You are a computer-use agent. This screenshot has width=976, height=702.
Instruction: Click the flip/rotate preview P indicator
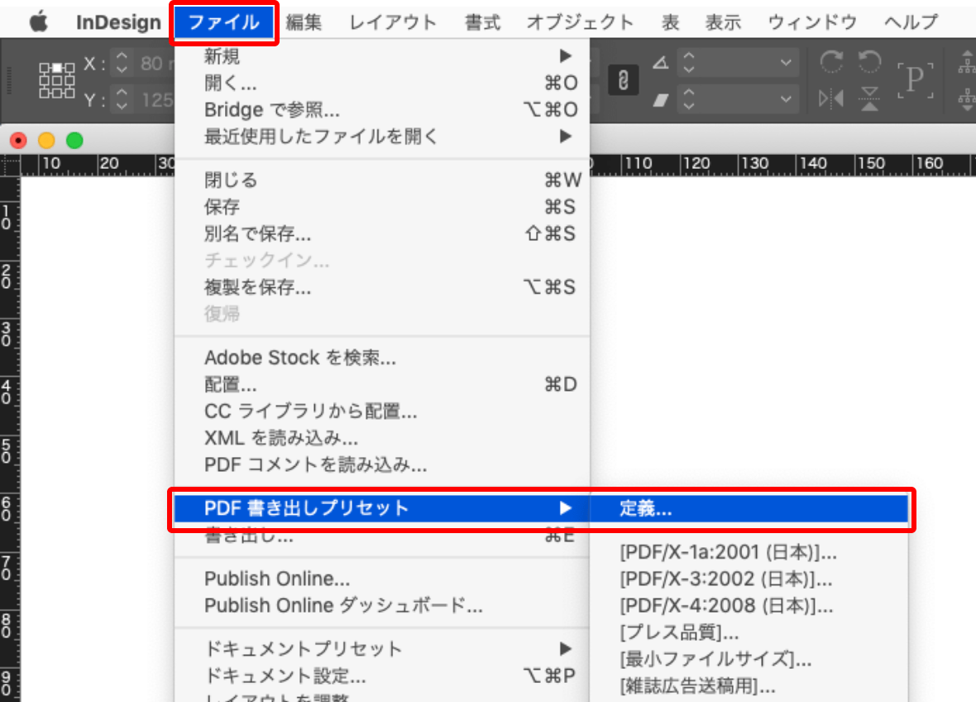(x=915, y=80)
